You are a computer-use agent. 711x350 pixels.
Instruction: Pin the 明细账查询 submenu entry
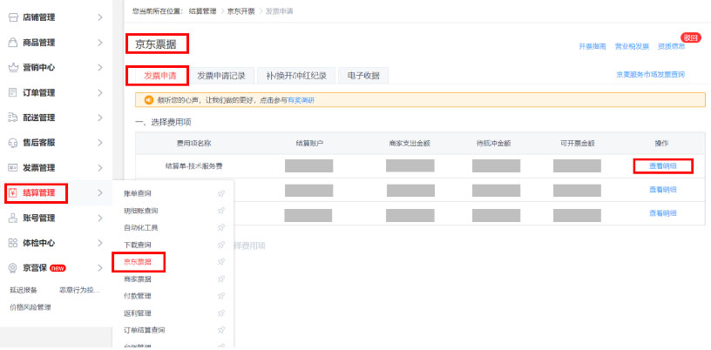point(220,211)
